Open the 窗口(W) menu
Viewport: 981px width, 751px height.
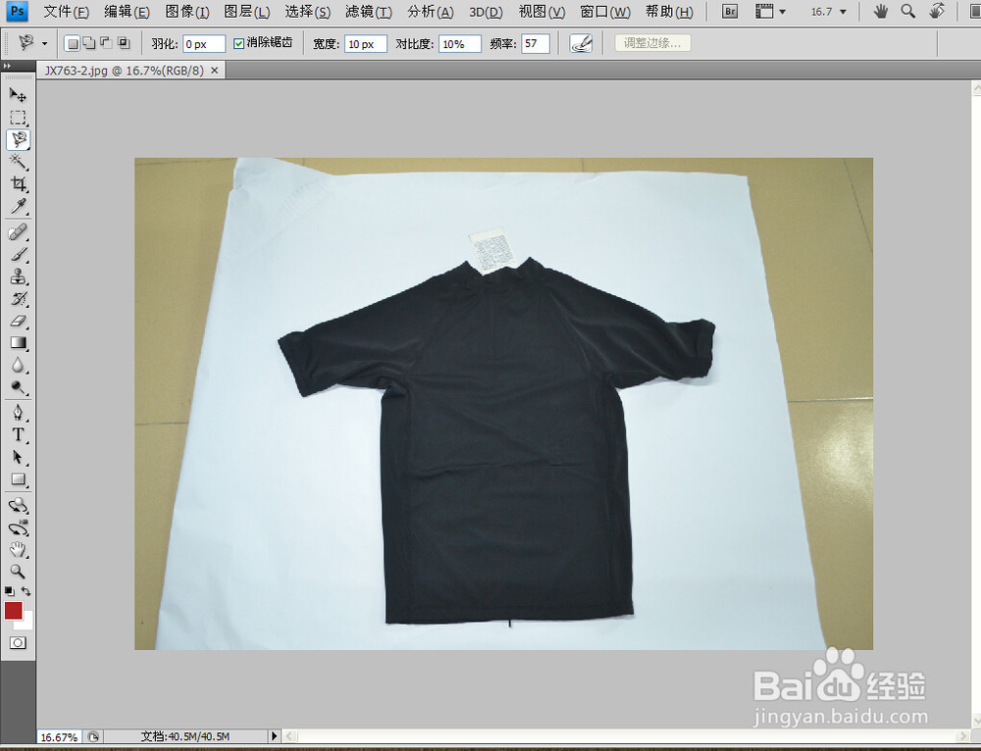tap(605, 12)
